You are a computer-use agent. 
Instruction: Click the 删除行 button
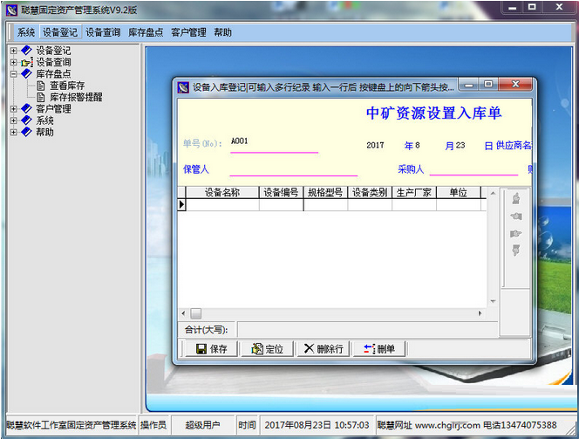click(x=324, y=349)
